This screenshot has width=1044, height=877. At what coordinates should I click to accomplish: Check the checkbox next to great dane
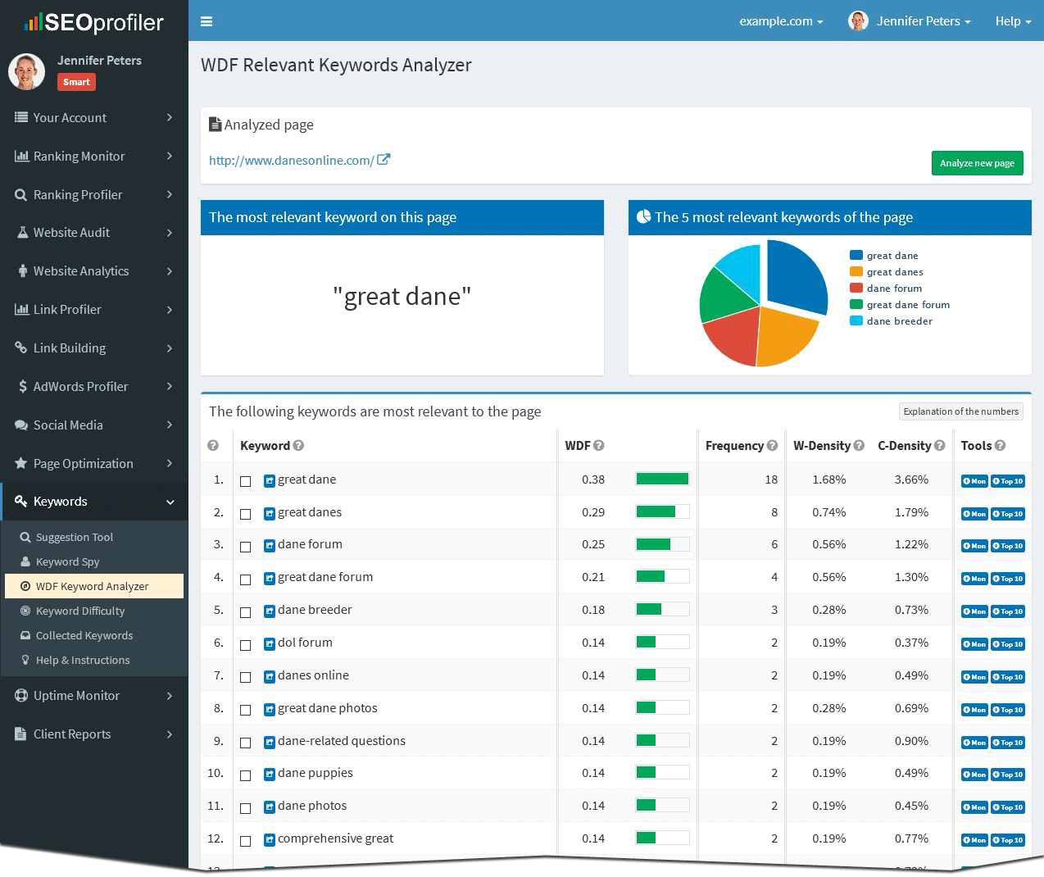245,482
